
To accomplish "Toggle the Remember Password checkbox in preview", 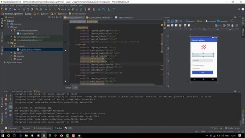I will pyautogui.click(x=193, y=66).
